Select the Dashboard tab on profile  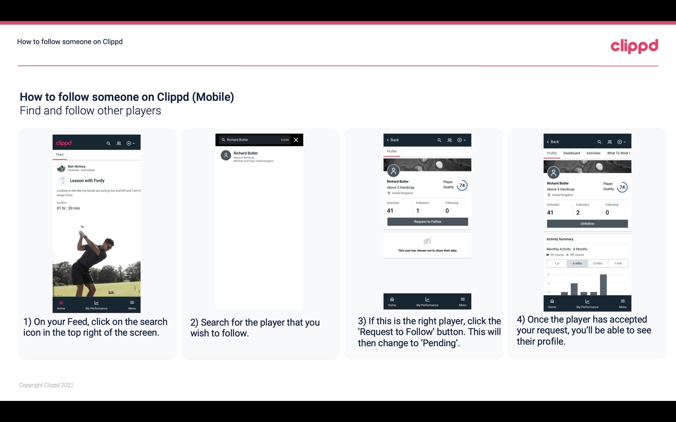pyautogui.click(x=571, y=153)
